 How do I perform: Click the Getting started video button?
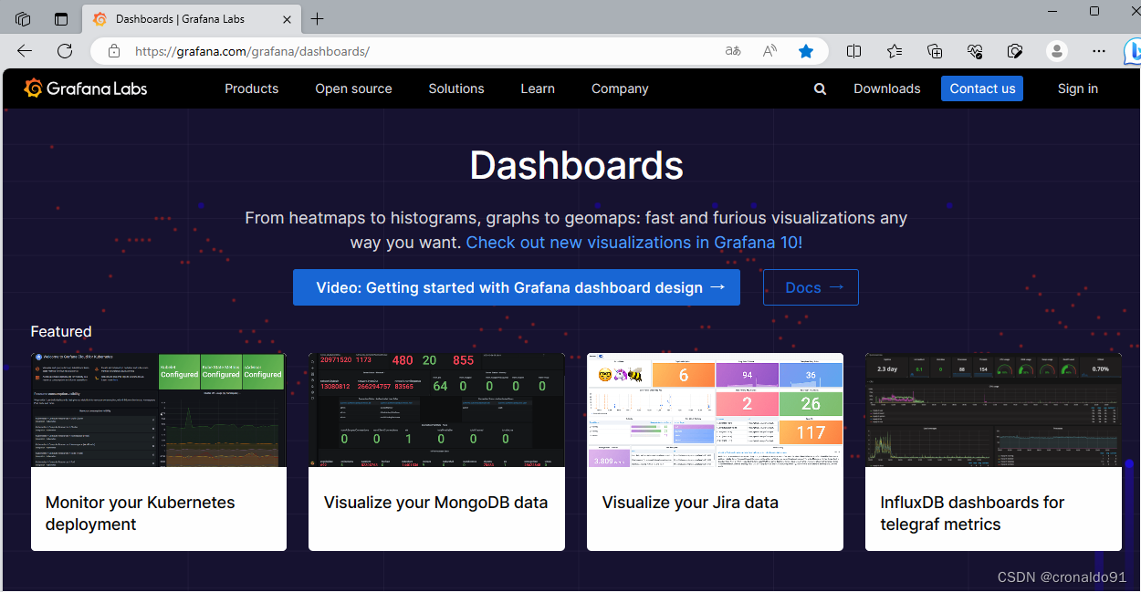coord(517,287)
